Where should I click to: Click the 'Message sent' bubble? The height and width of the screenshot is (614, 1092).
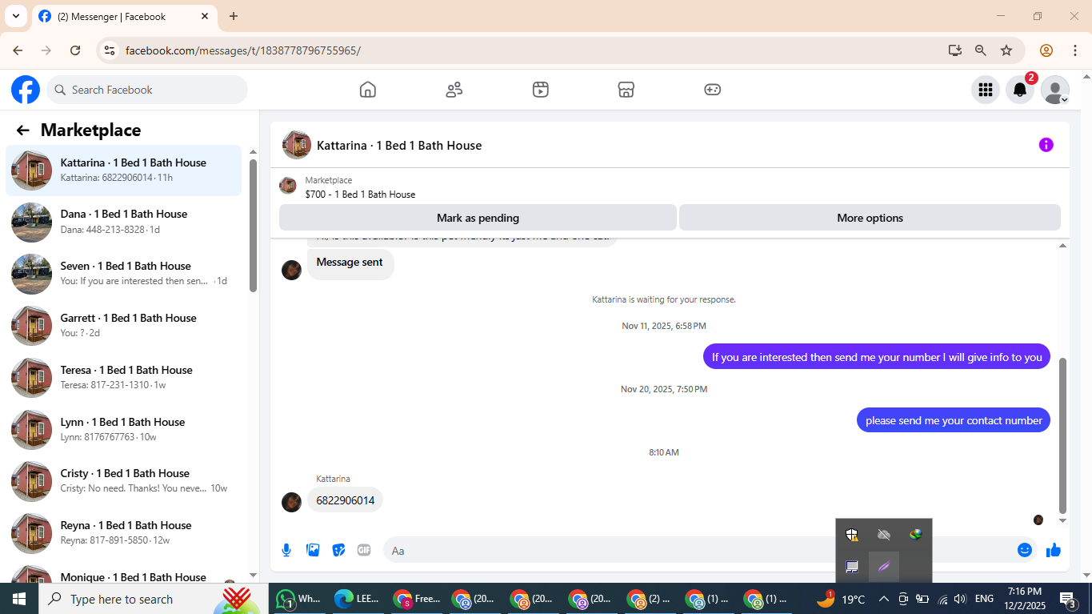pos(350,263)
